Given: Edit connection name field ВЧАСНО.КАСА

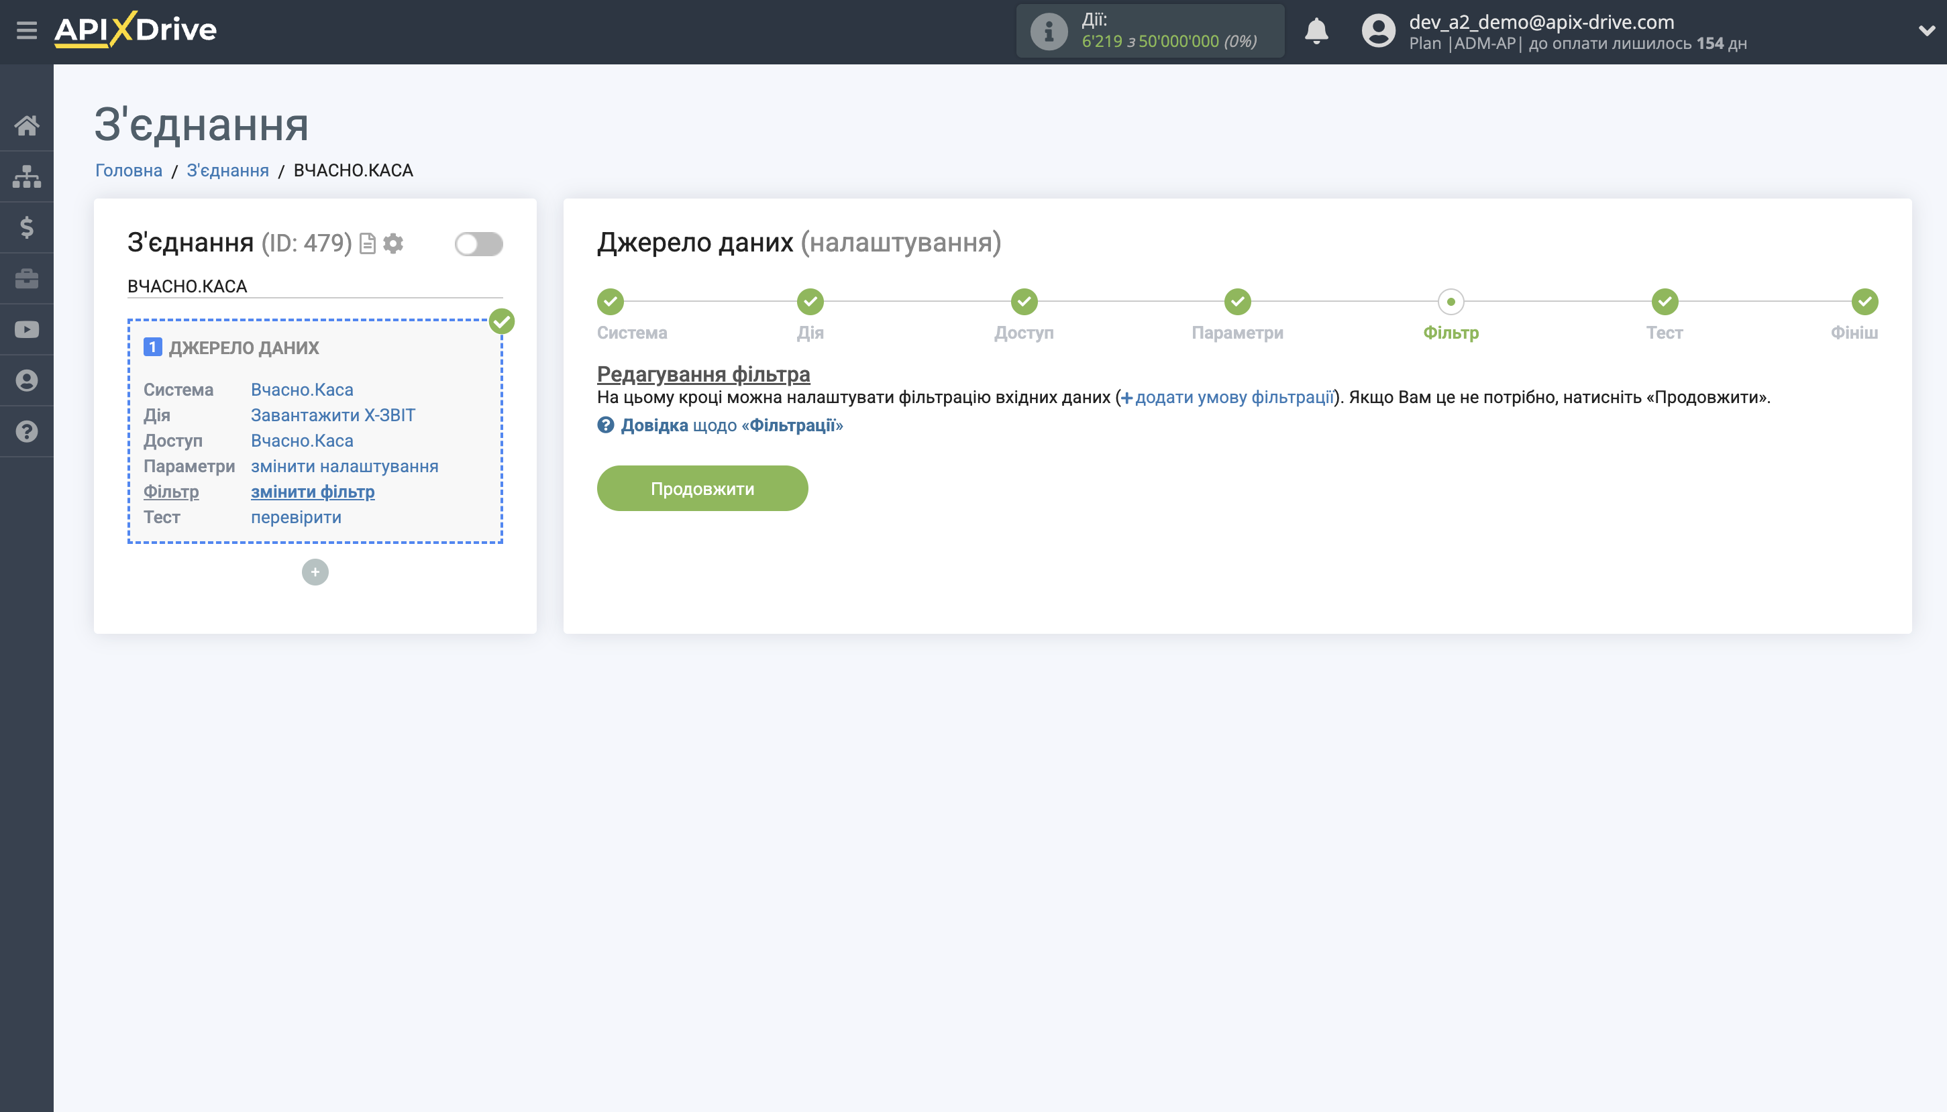Looking at the screenshot, I should point(314,286).
